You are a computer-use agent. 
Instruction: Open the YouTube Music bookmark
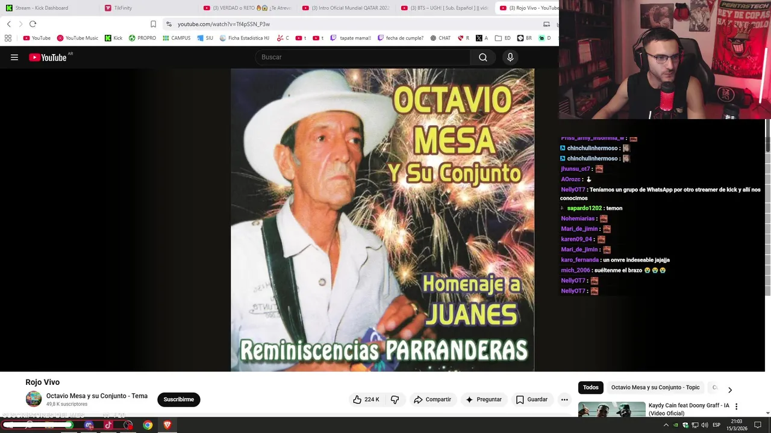[77, 38]
